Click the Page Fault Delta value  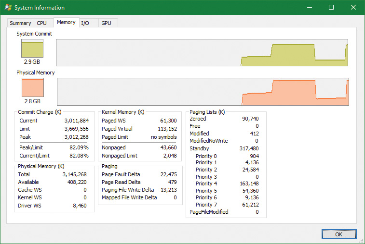[167, 174]
